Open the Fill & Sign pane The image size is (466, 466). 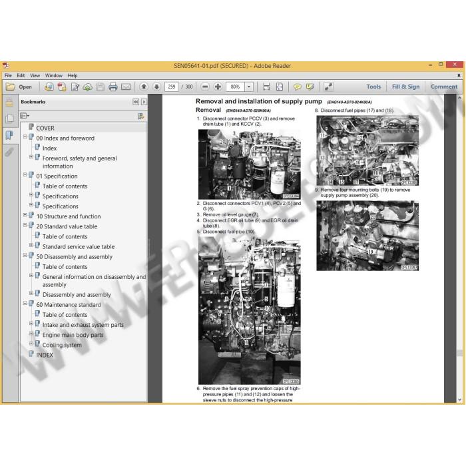click(x=405, y=87)
